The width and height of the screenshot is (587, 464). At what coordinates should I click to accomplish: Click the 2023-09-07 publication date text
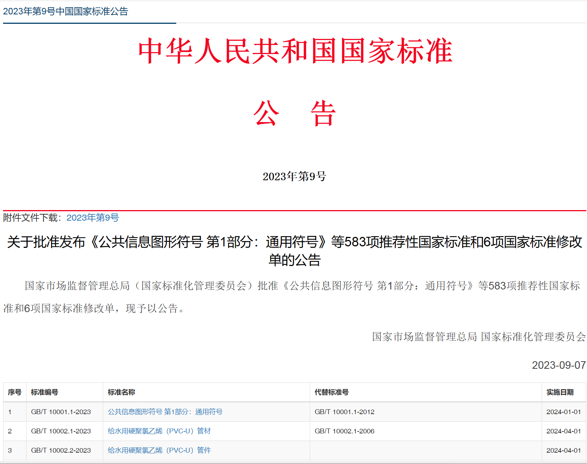(x=559, y=365)
